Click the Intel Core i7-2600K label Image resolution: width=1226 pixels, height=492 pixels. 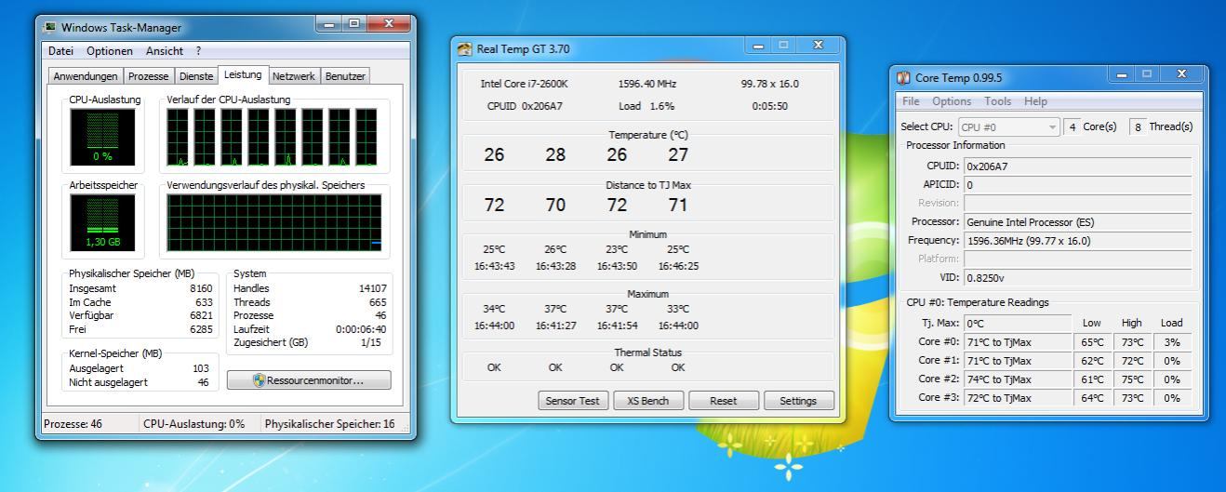pyautogui.click(x=522, y=84)
